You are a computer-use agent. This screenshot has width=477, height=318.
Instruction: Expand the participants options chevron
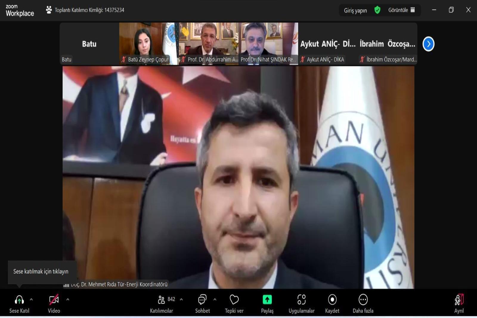point(181,300)
